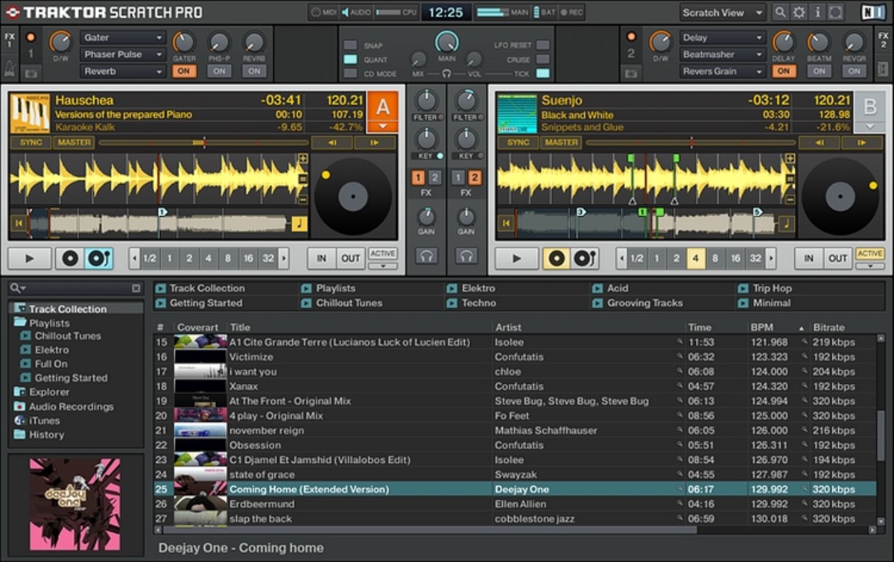Turn off the GATER effect ON button
This screenshot has width=894, height=562.
point(183,71)
